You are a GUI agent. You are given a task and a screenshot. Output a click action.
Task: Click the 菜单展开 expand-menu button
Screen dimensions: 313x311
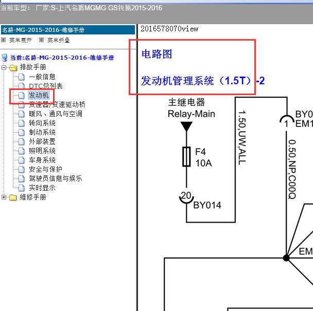pos(21,40)
